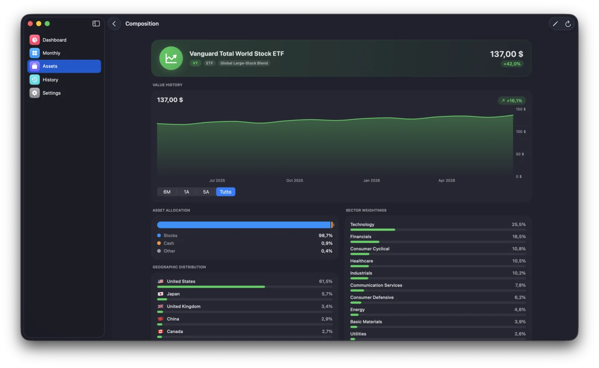Click the +42,0% gain badge
The height and width of the screenshot is (368, 599).
[x=512, y=64]
